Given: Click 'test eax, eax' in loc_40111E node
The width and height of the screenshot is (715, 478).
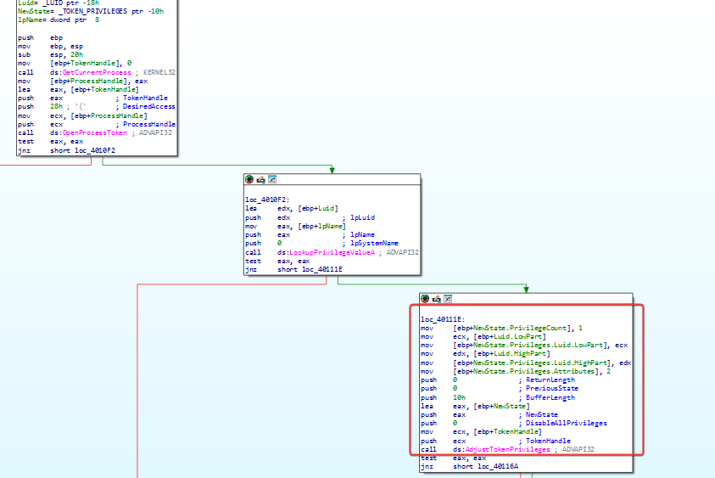Looking at the screenshot, I should (x=453, y=458).
